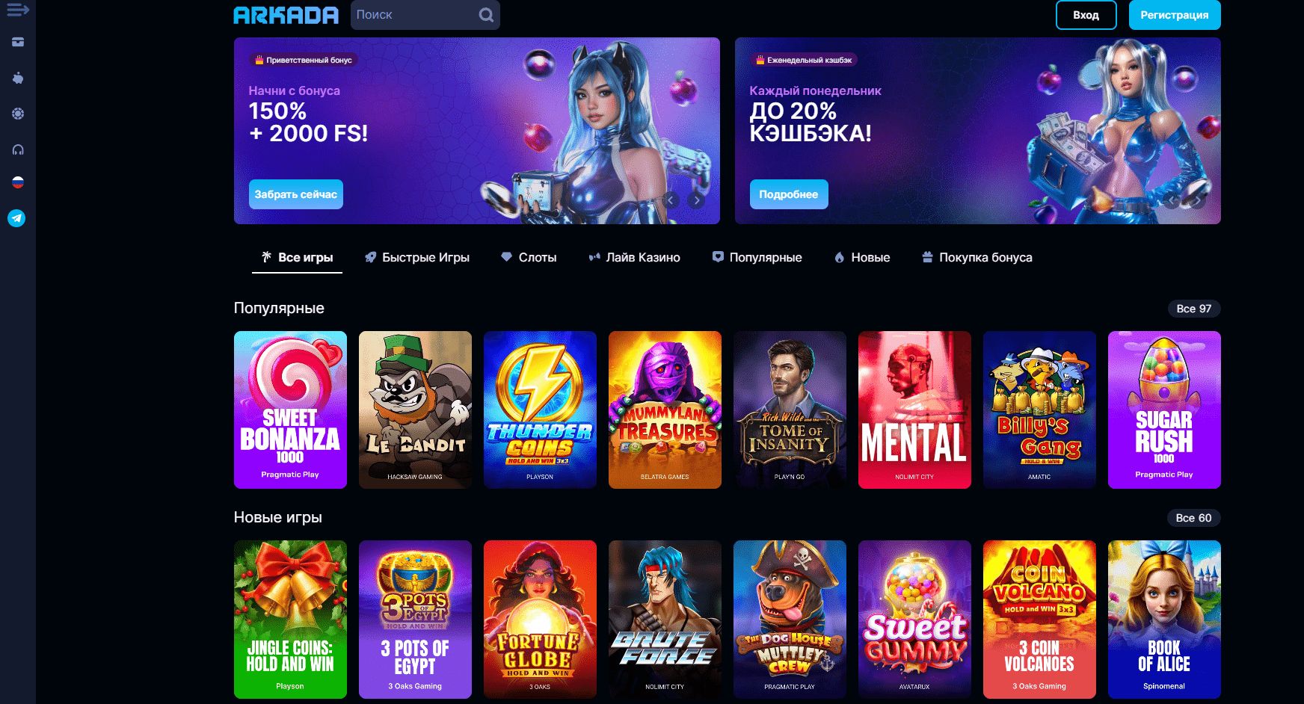1304x704 pixels.
Task: Expand all 60 new games
Action: 1193,518
